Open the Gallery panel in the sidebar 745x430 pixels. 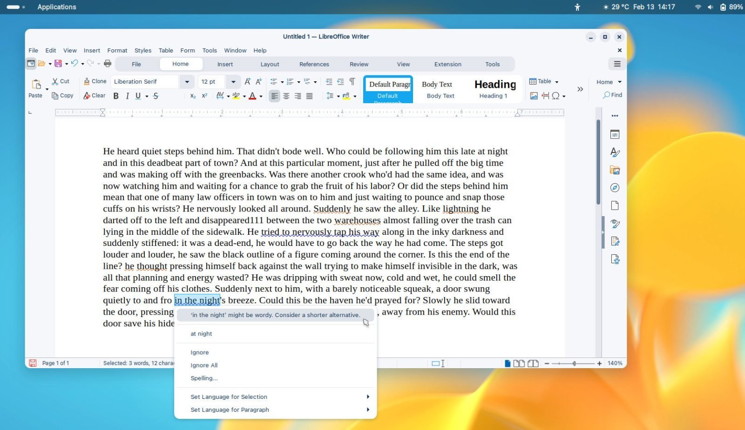[x=615, y=170]
